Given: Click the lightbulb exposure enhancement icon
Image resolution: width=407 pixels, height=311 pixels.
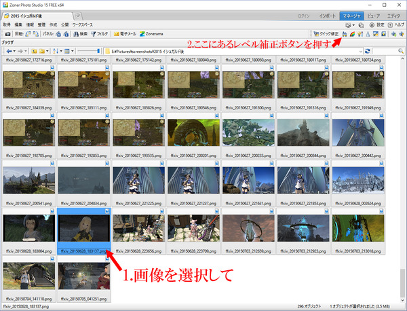Looking at the screenshot, I should click(360, 34).
